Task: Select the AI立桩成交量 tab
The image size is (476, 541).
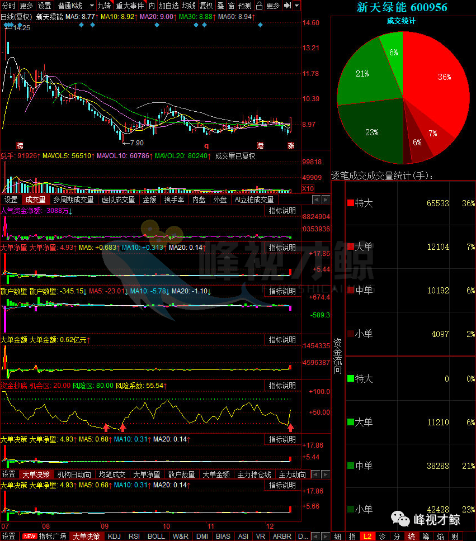Action: click(255, 200)
